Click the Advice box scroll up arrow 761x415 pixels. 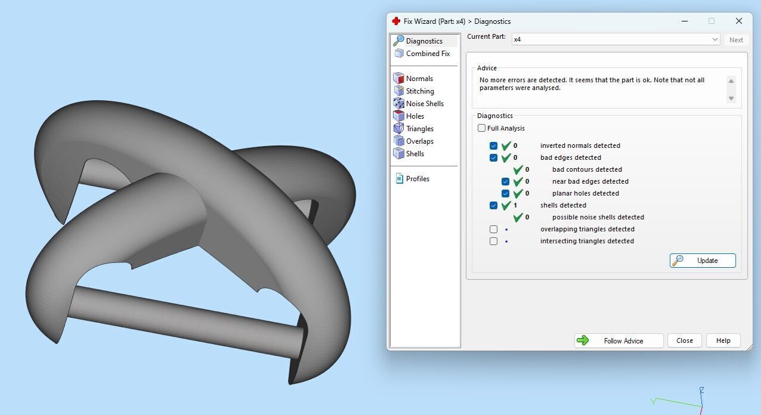coord(731,81)
